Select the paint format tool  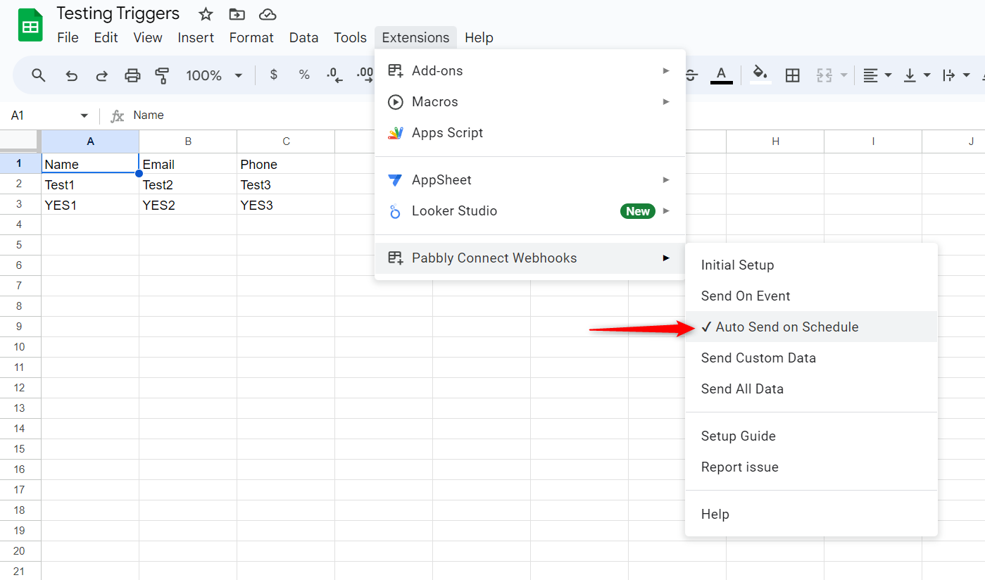pyautogui.click(x=163, y=75)
